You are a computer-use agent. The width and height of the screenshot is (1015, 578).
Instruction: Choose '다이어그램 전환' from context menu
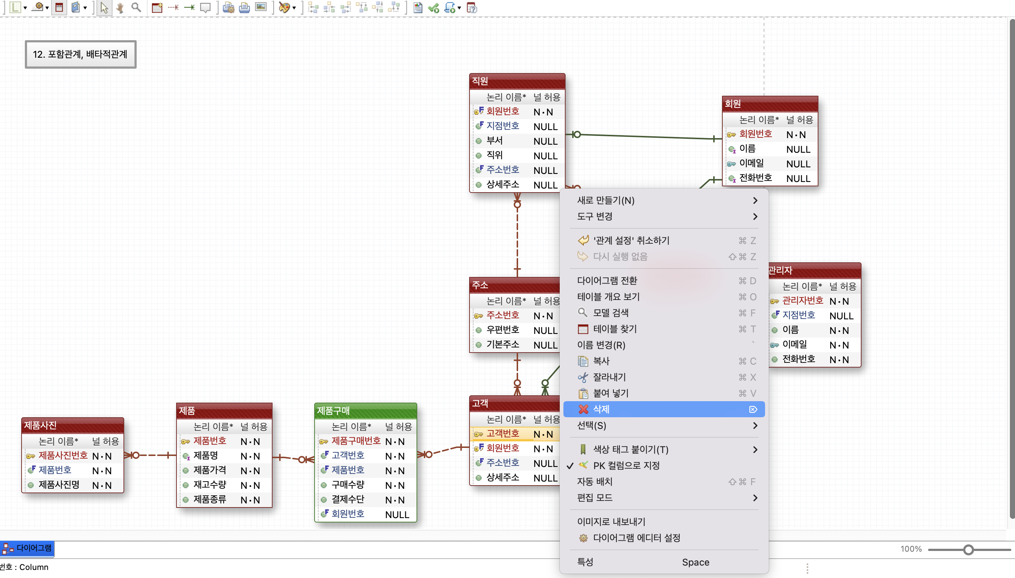coord(664,281)
